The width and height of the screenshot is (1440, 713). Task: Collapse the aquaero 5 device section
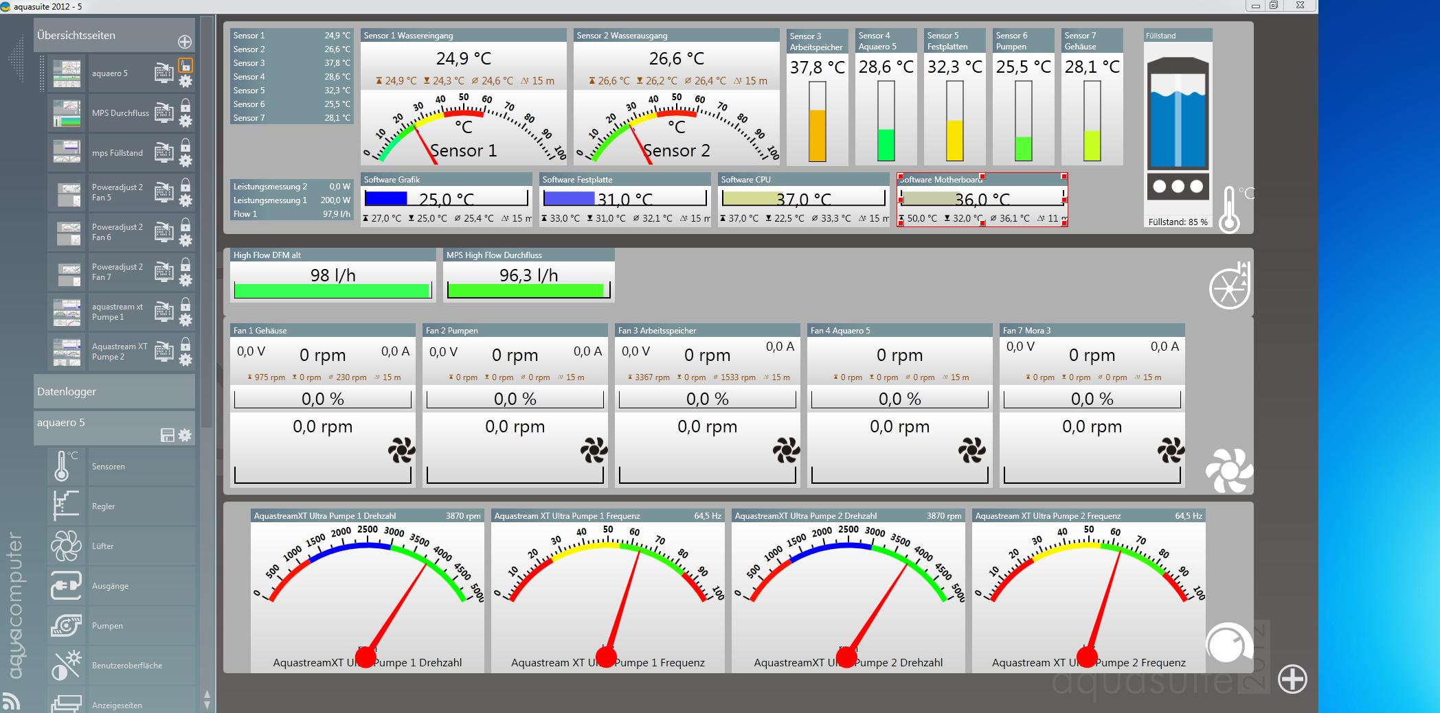click(96, 423)
